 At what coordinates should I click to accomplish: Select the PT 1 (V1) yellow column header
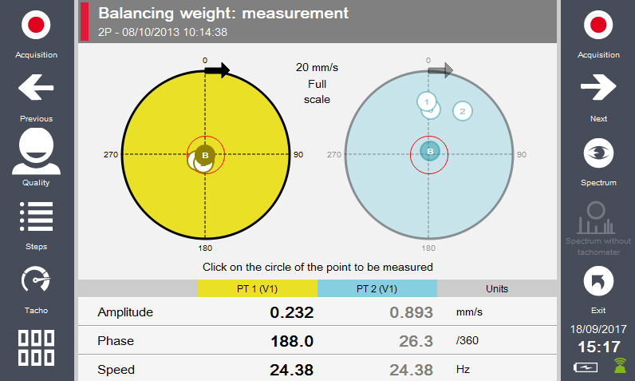tap(257, 288)
